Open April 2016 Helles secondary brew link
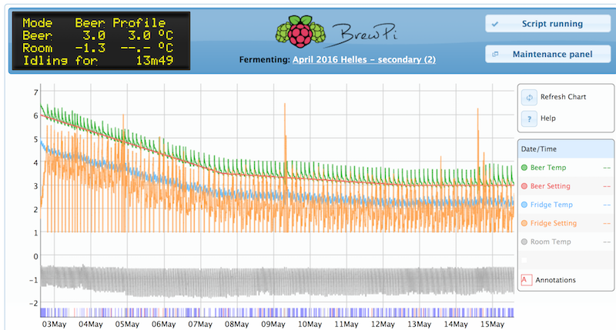616x330 pixels. (363, 60)
